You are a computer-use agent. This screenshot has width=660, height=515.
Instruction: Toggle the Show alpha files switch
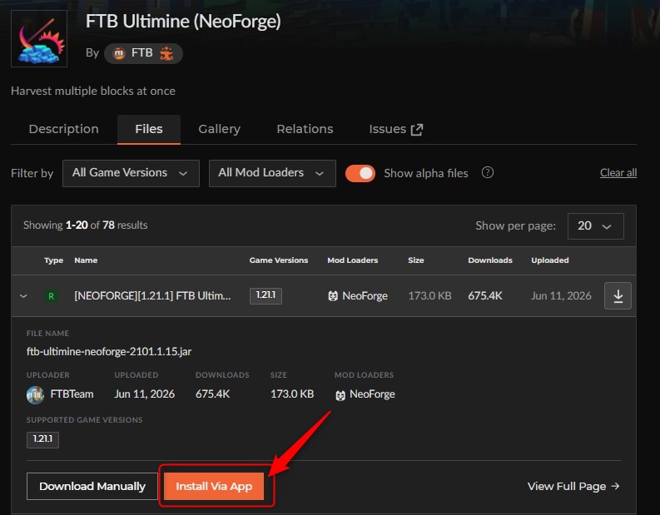click(x=360, y=173)
